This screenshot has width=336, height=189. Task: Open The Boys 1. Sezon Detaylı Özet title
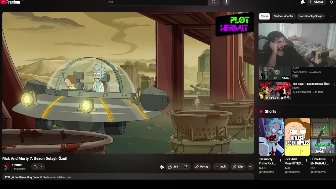(311, 84)
